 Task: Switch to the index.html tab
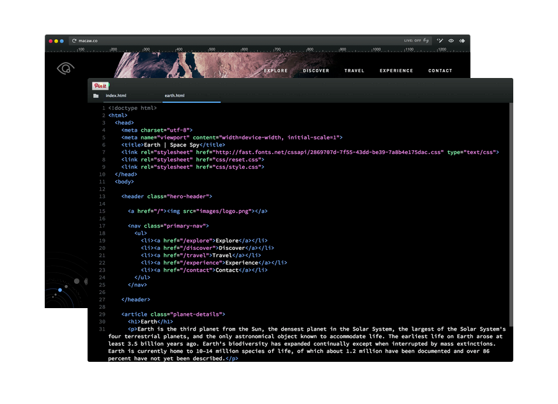coord(116,95)
